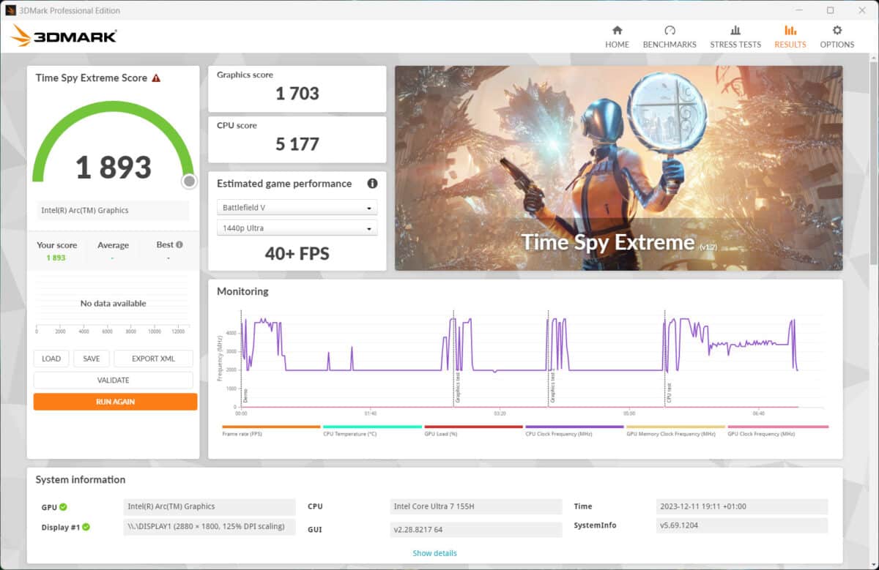Click the SAVE button
The width and height of the screenshot is (879, 570).
click(x=92, y=359)
